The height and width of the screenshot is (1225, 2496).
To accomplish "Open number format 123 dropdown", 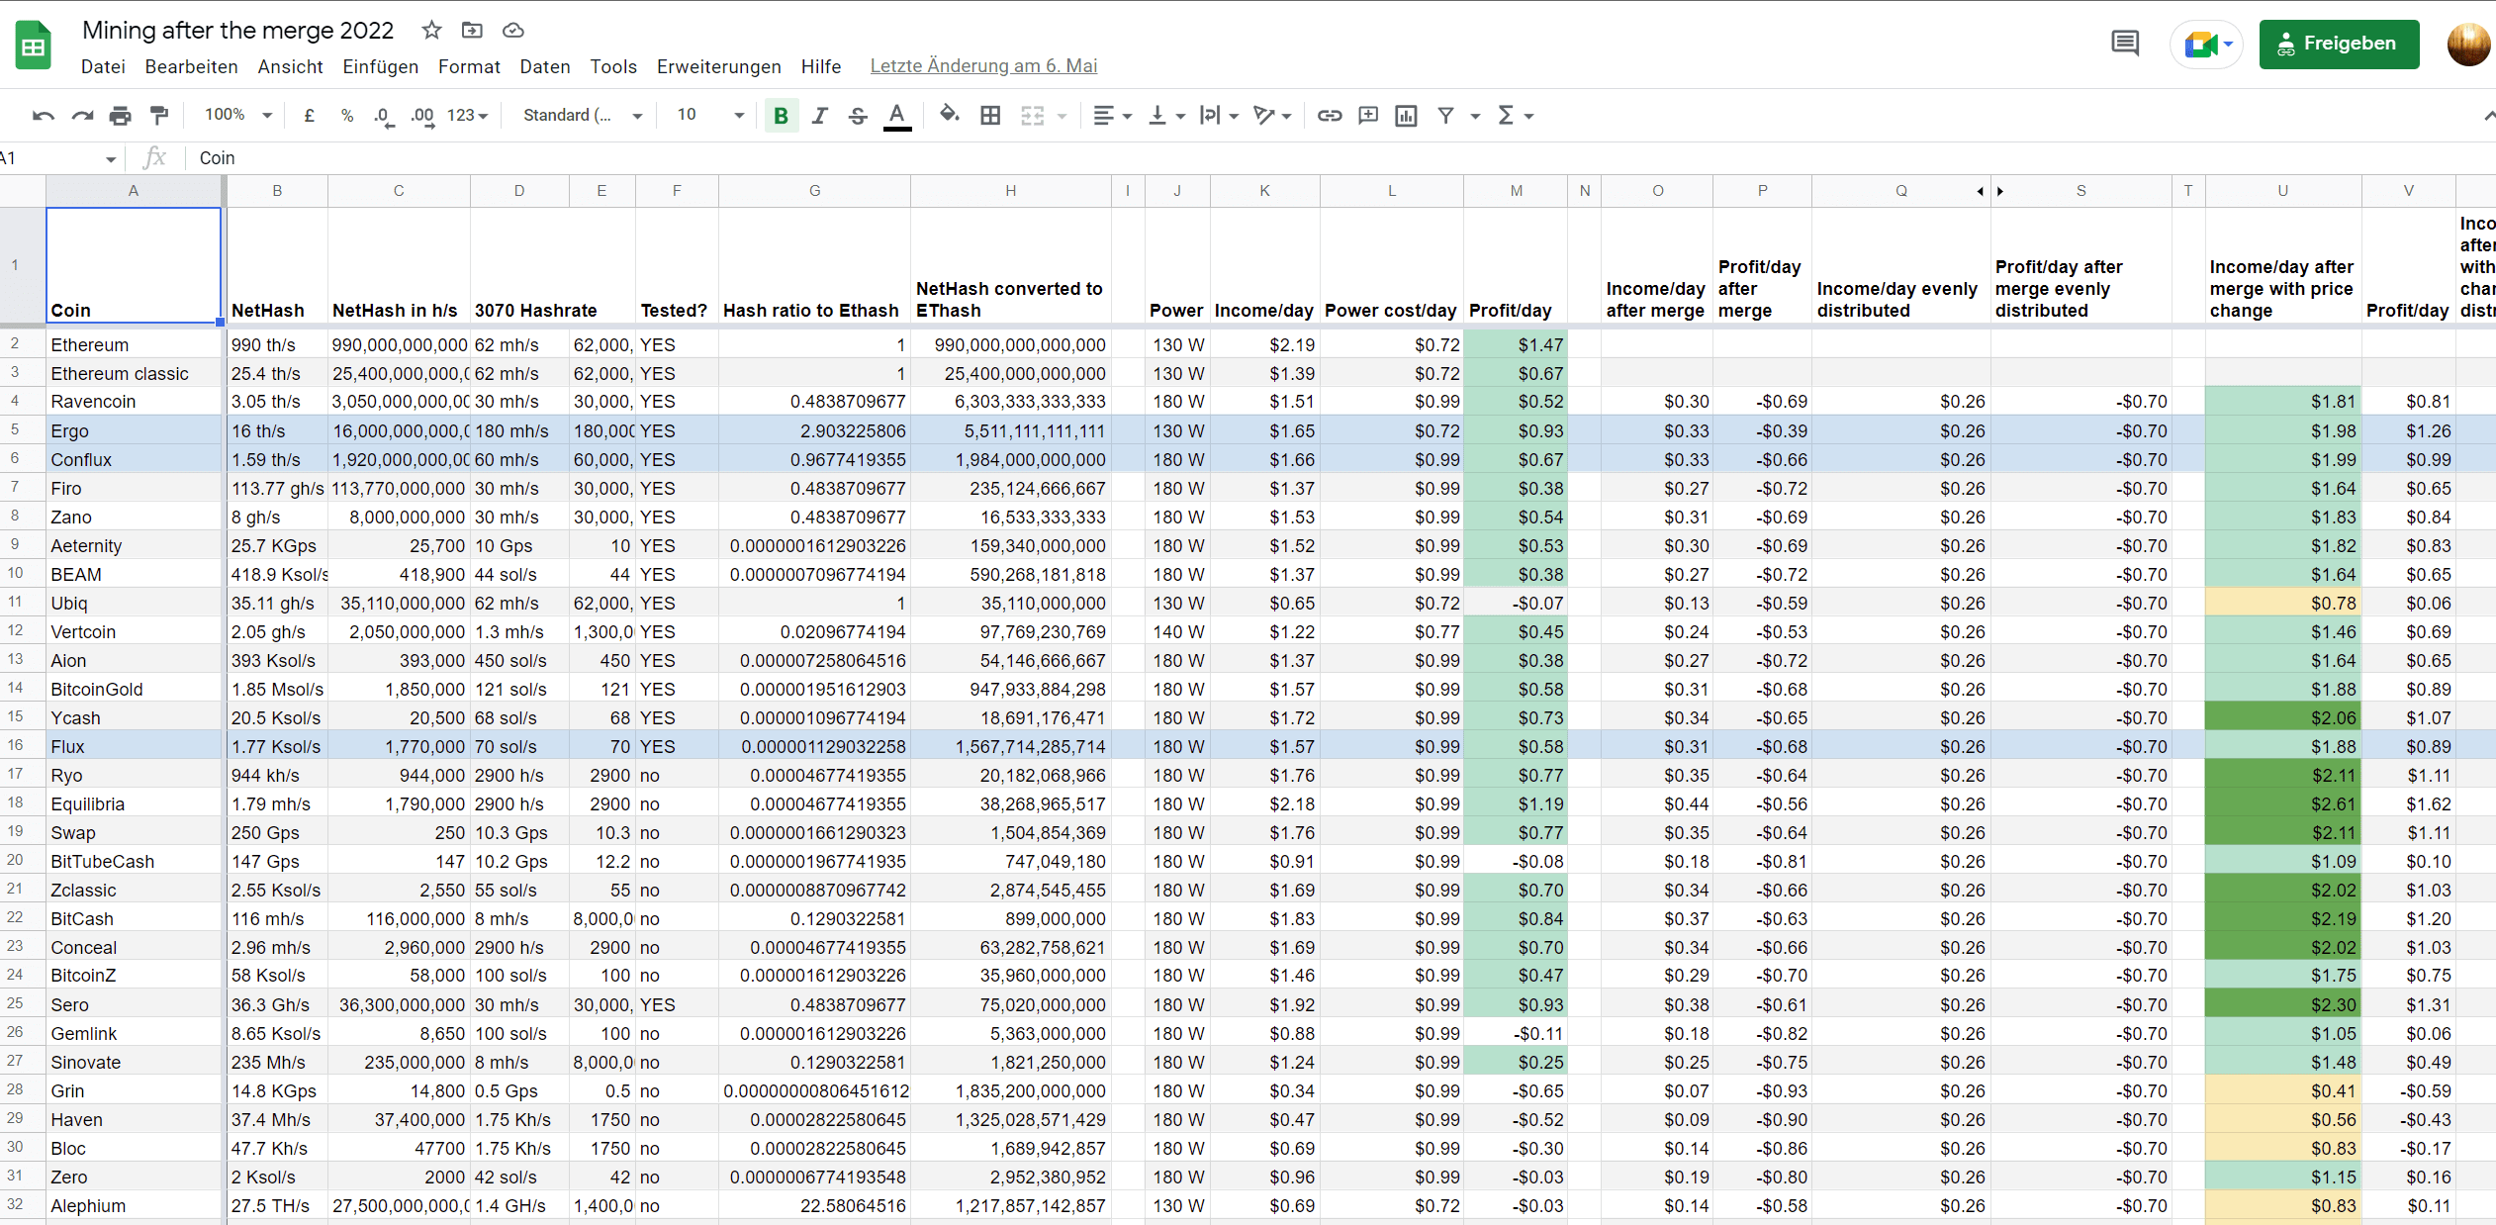I will tap(467, 116).
